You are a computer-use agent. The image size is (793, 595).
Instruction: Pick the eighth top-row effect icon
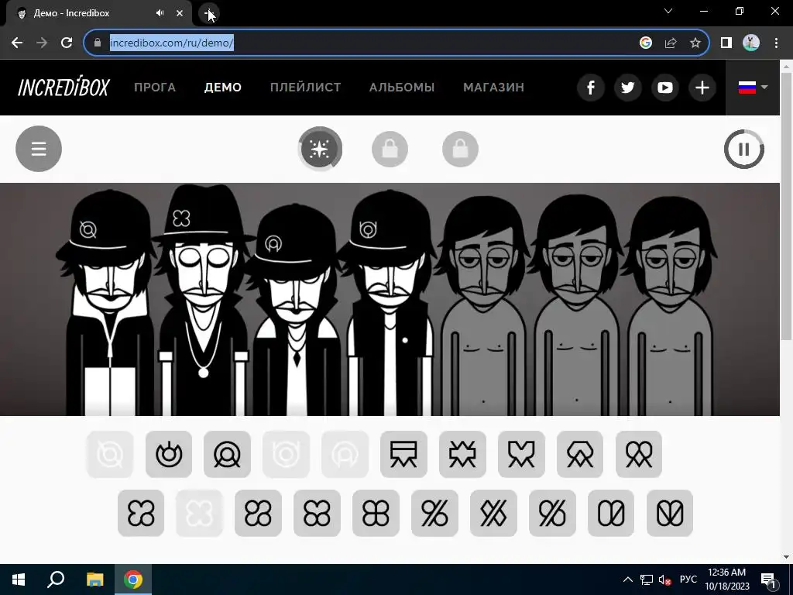point(521,454)
